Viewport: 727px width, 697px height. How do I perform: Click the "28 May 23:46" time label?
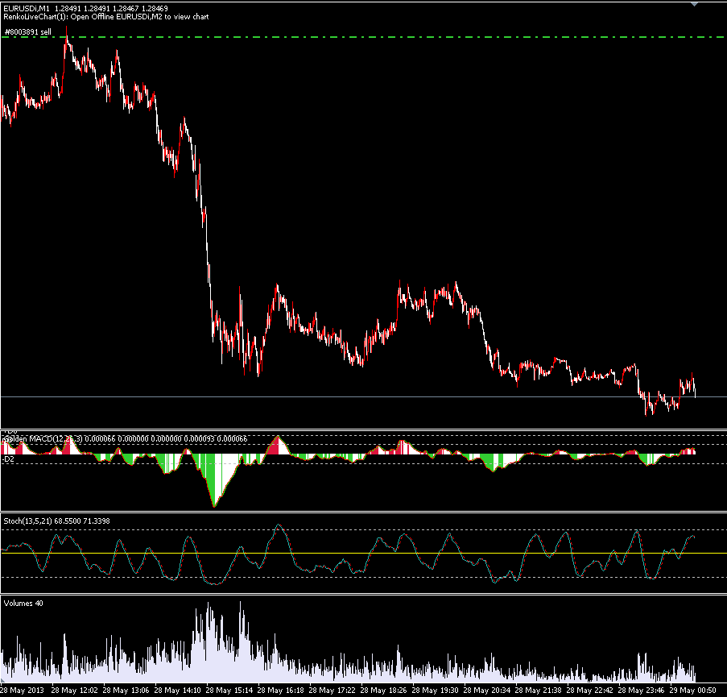pos(641,690)
